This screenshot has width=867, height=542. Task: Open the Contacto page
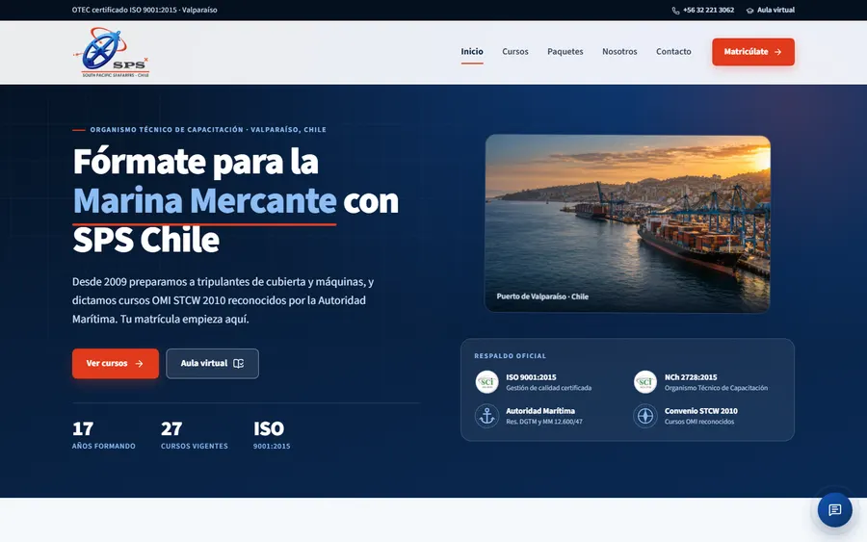tap(673, 52)
